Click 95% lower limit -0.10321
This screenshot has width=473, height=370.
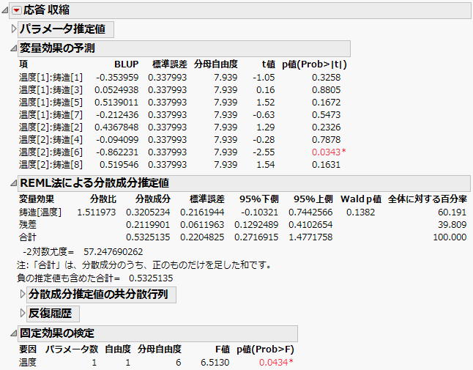[x=259, y=212]
